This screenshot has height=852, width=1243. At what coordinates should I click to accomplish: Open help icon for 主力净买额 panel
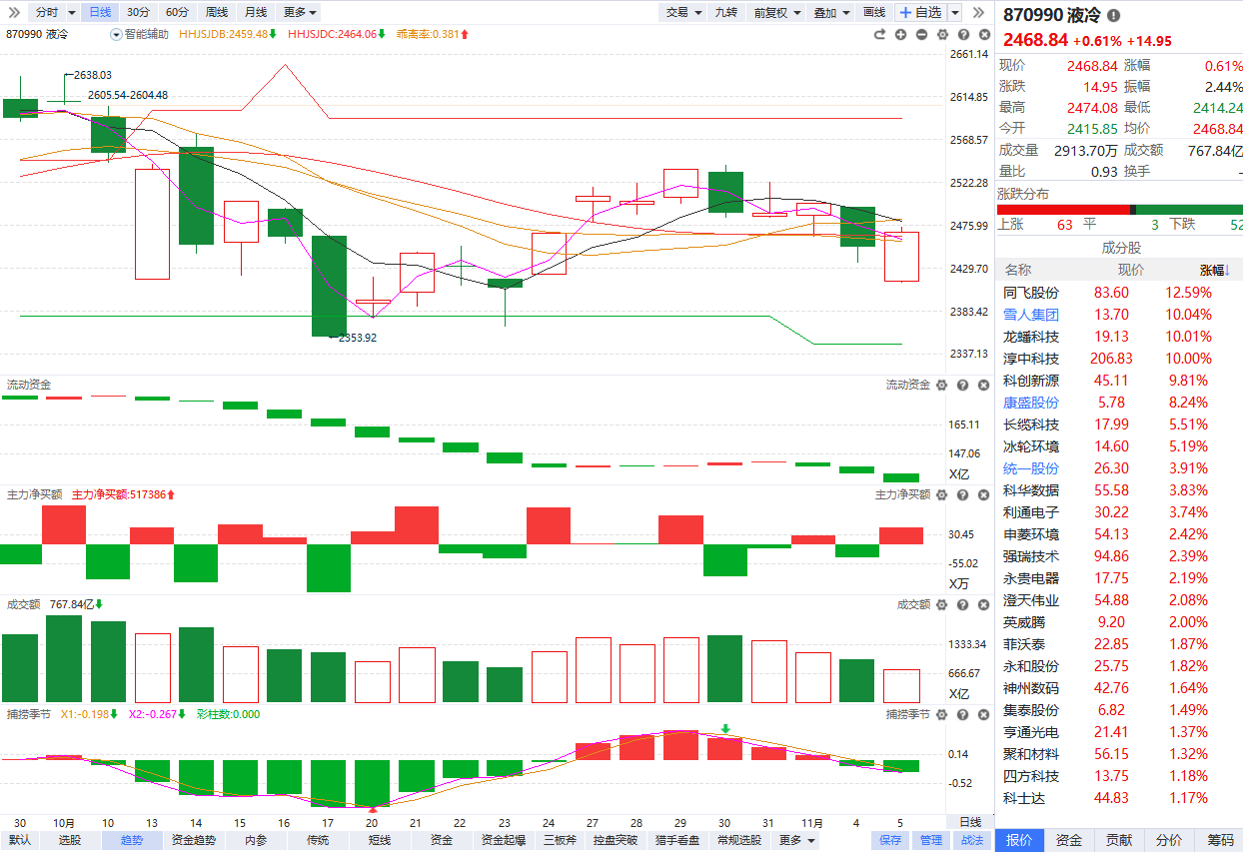click(x=962, y=494)
